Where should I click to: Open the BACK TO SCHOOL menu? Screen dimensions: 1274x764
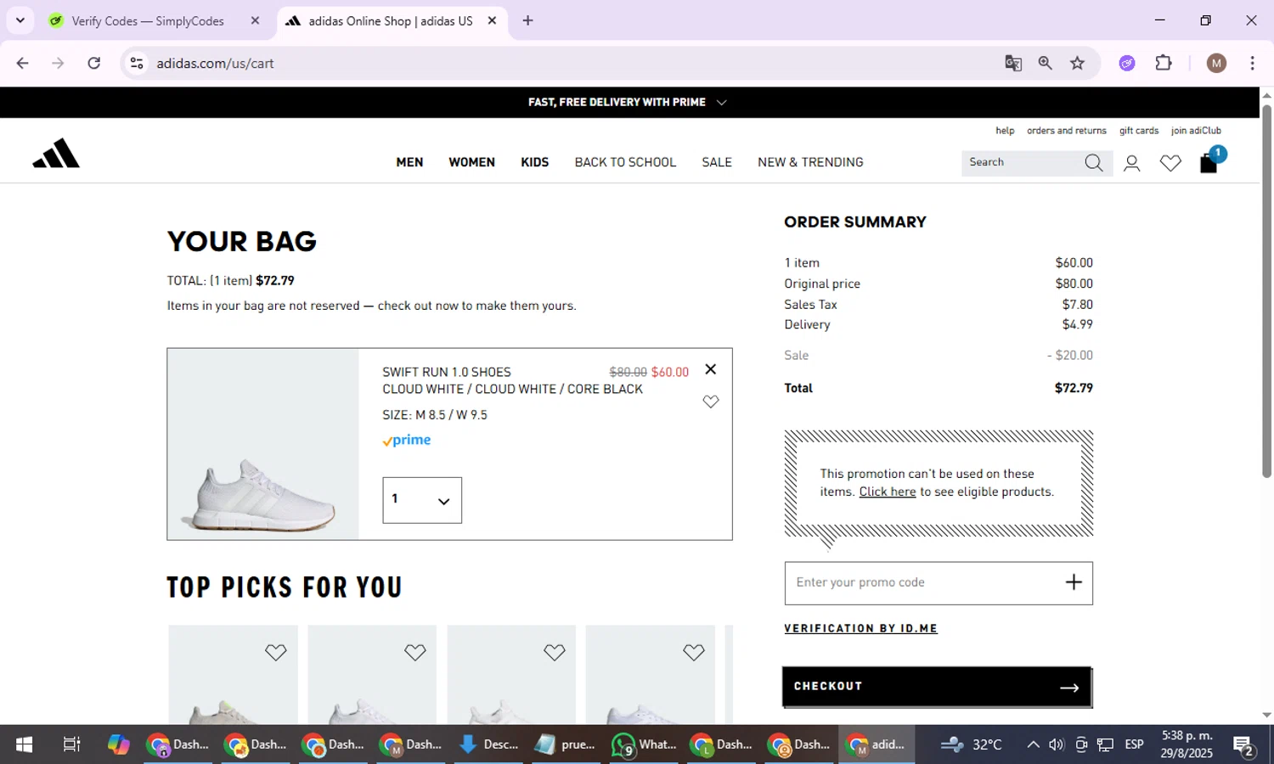[x=625, y=162]
